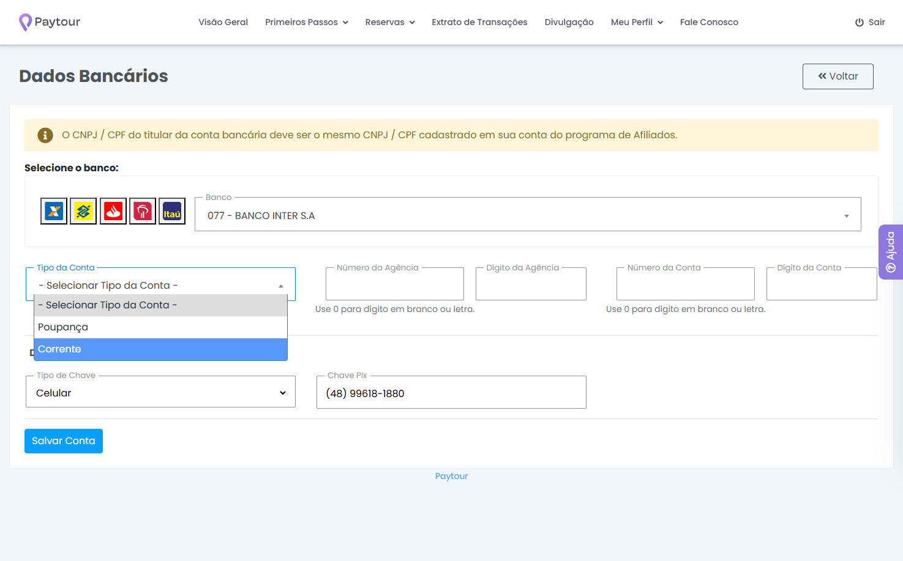Select the Itaú bank icon
Image resolution: width=903 pixels, height=561 pixels.
(x=172, y=212)
